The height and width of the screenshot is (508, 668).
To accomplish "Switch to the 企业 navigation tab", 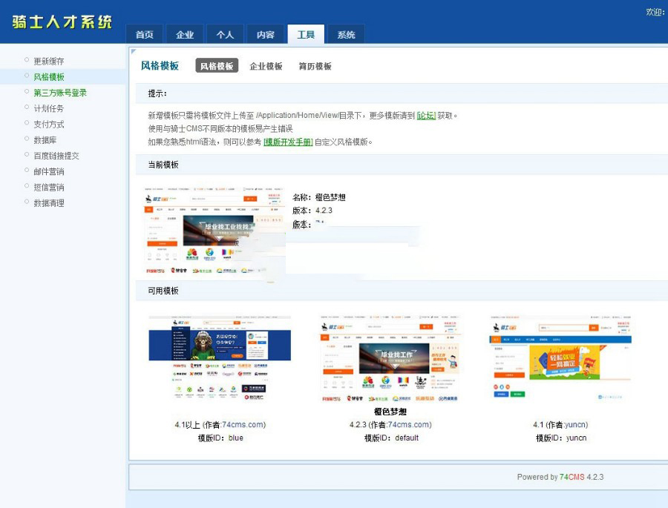I will (185, 35).
